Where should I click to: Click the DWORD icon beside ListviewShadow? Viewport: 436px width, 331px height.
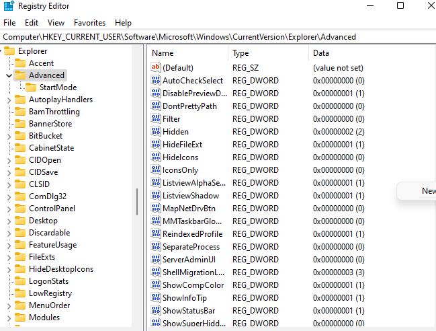tap(156, 195)
